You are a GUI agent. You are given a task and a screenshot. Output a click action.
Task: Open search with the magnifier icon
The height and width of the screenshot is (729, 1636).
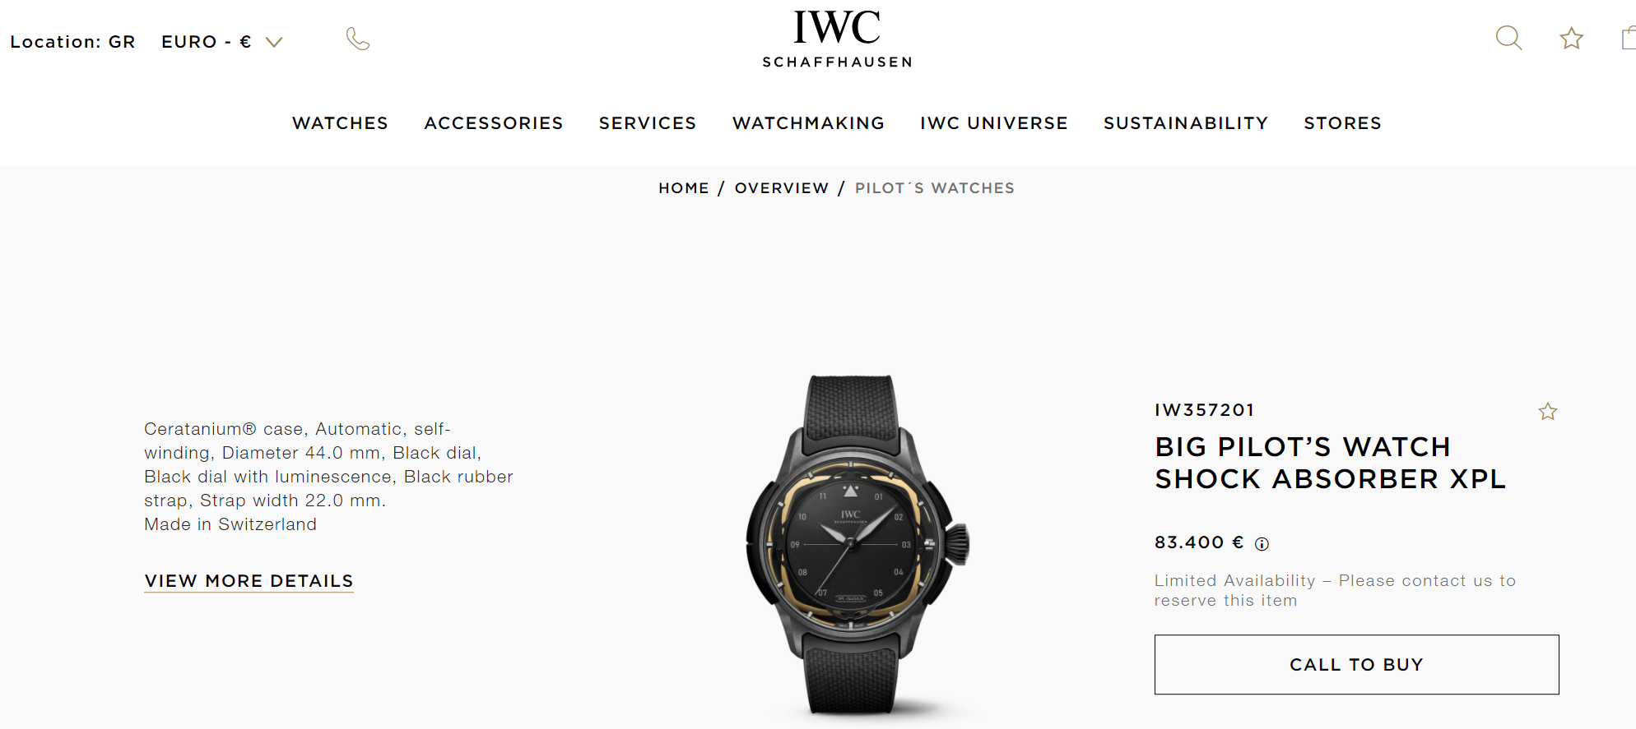(1508, 38)
